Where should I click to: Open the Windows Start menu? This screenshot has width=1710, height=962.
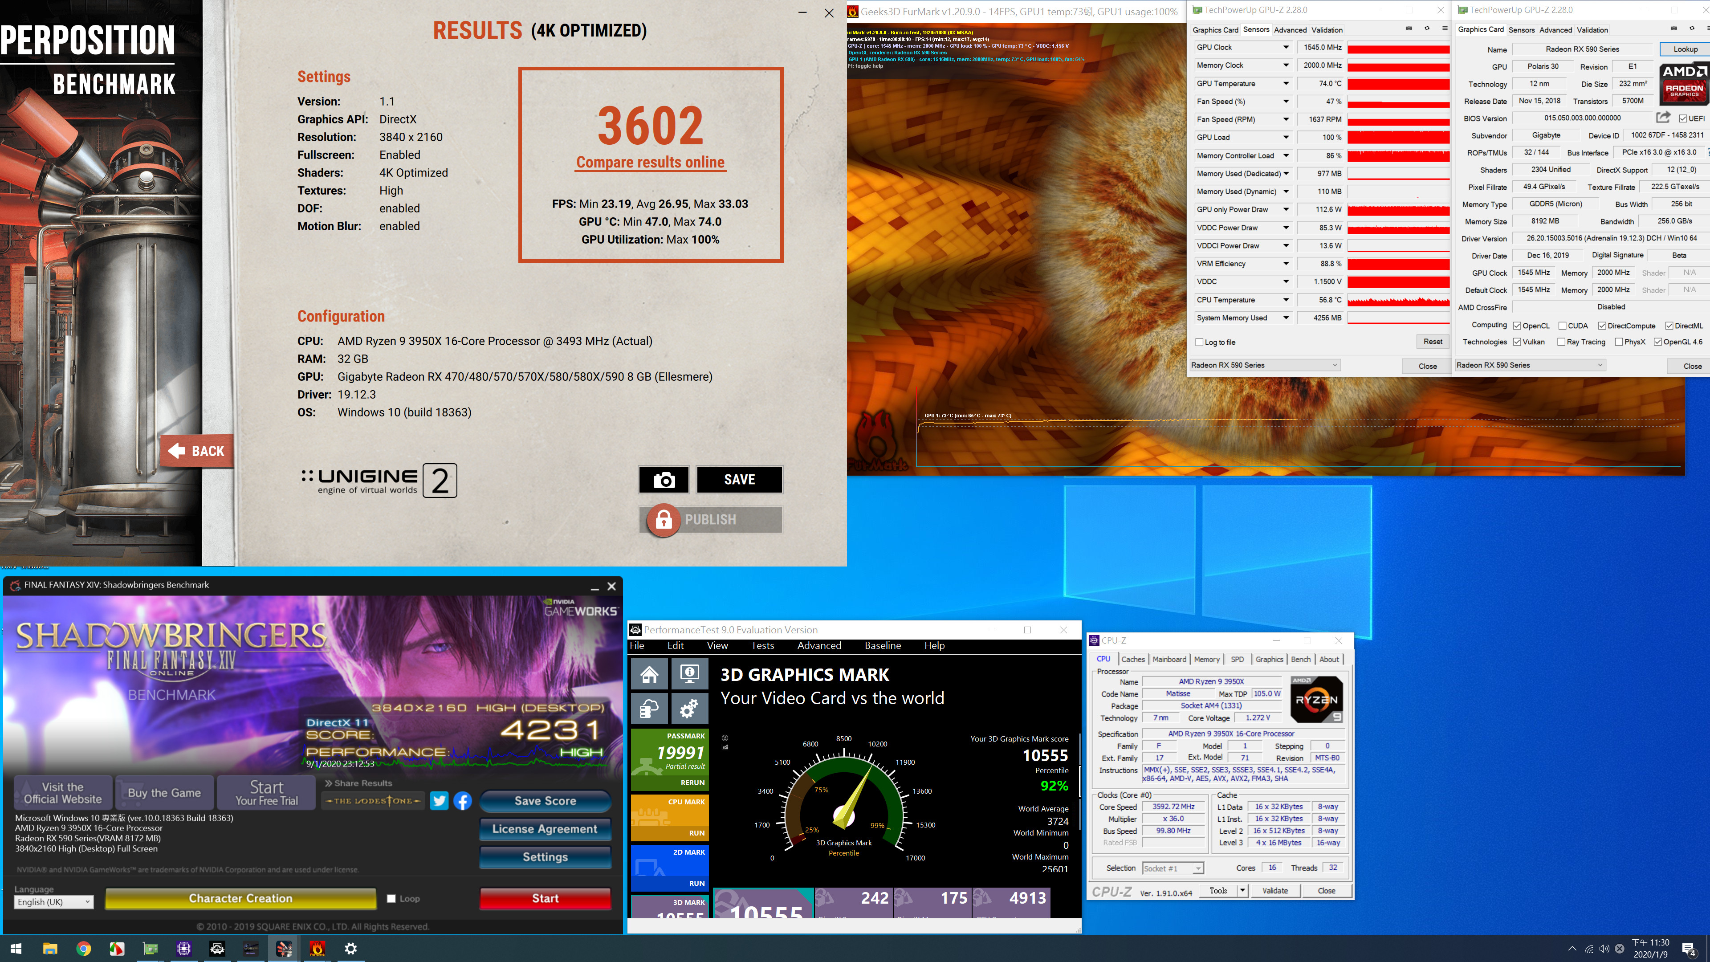(x=16, y=948)
